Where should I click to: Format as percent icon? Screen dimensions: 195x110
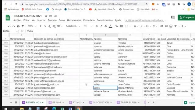click(x=45, y=26)
